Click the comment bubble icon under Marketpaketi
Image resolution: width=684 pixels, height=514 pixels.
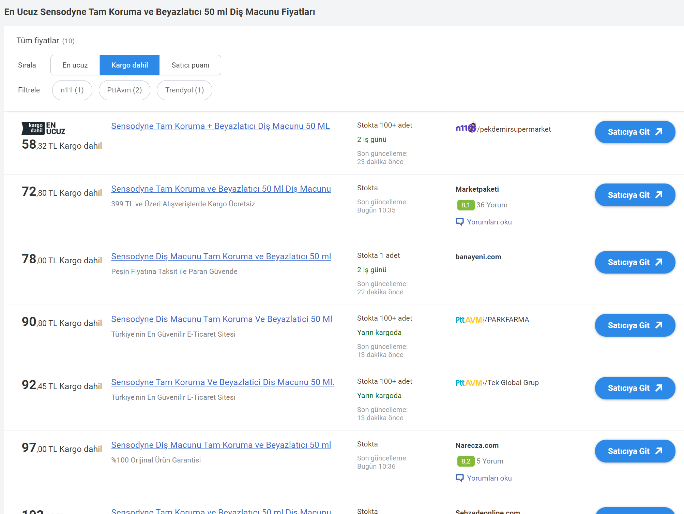[x=459, y=222]
